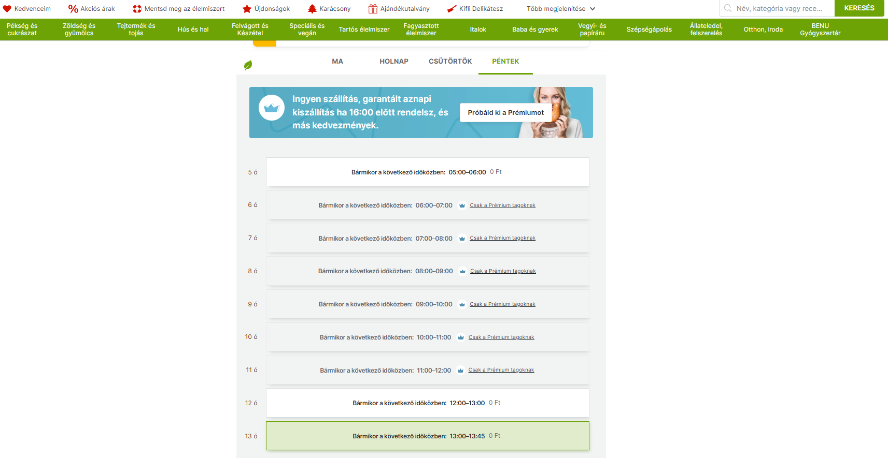Click the Próbáld ki a Prémiumot button

point(505,113)
